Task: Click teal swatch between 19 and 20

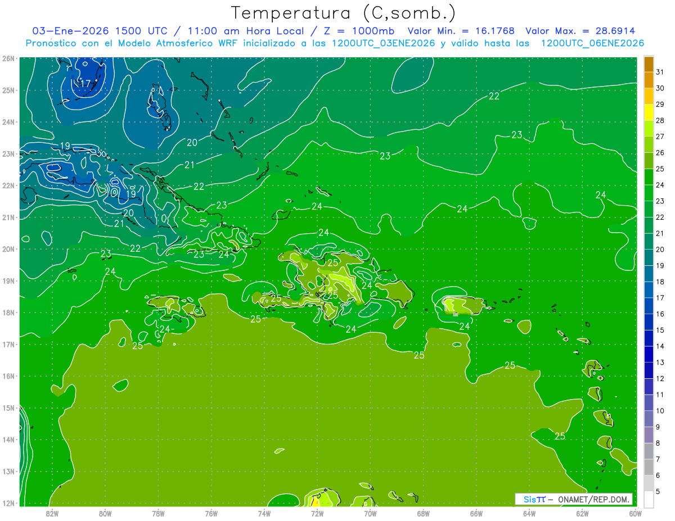Action: (649, 257)
